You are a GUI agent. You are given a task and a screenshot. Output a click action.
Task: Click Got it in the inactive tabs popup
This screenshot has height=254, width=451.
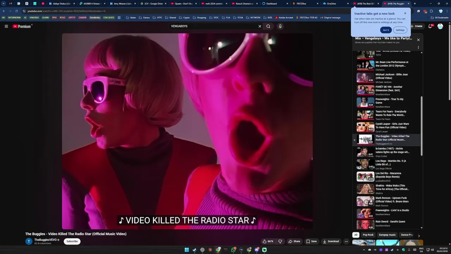pyautogui.click(x=386, y=30)
